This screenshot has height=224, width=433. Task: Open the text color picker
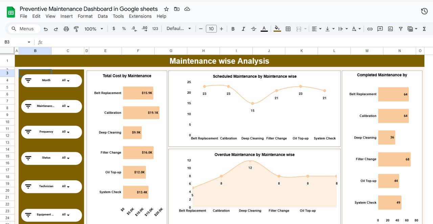pyautogui.click(x=264, y=29)
